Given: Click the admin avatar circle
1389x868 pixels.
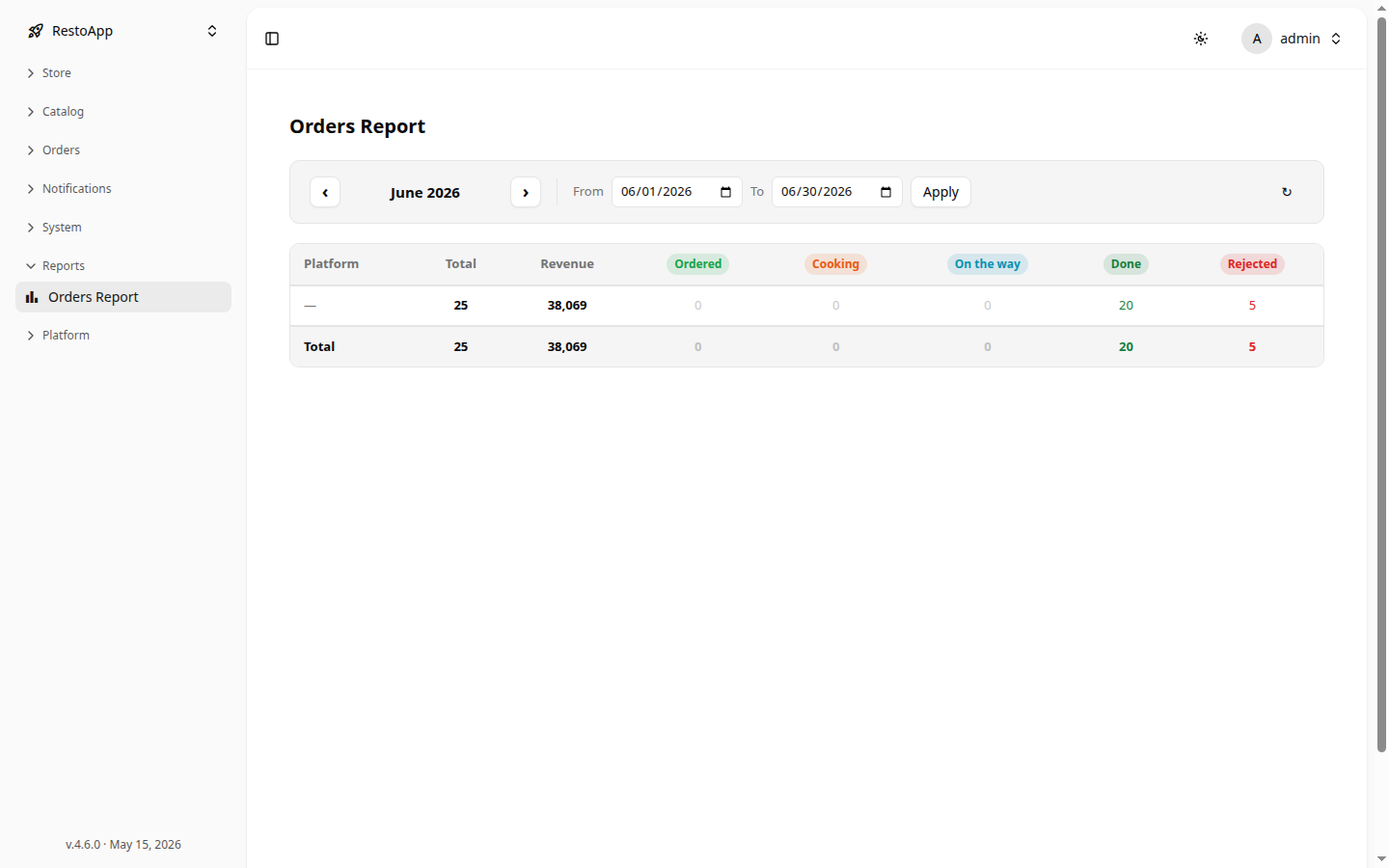Looking at the screenshot, I should (x=1256, y=39).
